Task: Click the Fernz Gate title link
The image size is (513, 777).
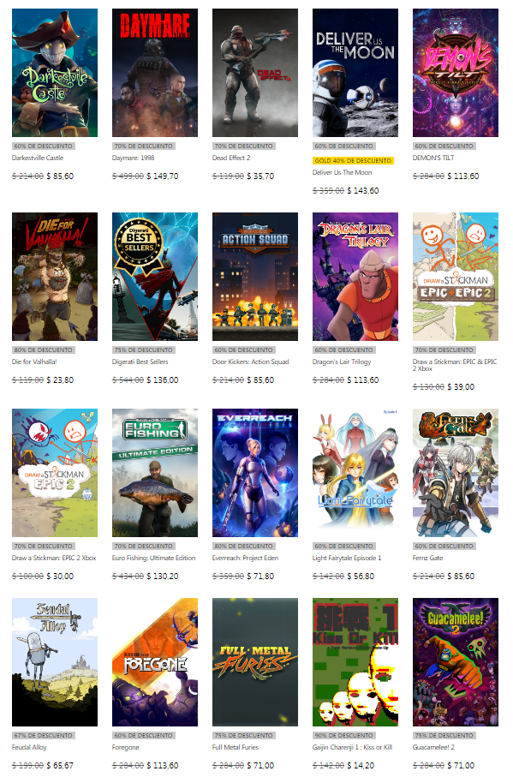Action: click(428, 558)
